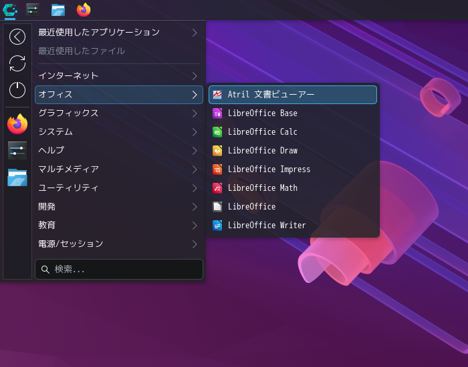Expand the ユーティリティ submenu arrow
The image size is (468, 367).
point(195,188)
